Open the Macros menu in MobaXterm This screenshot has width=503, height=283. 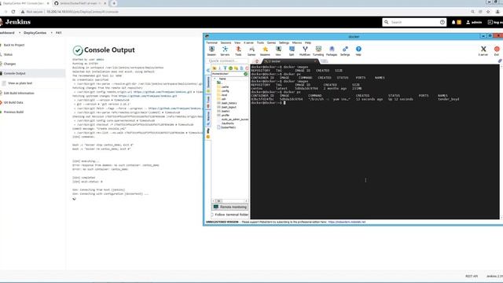coord(297,42)
